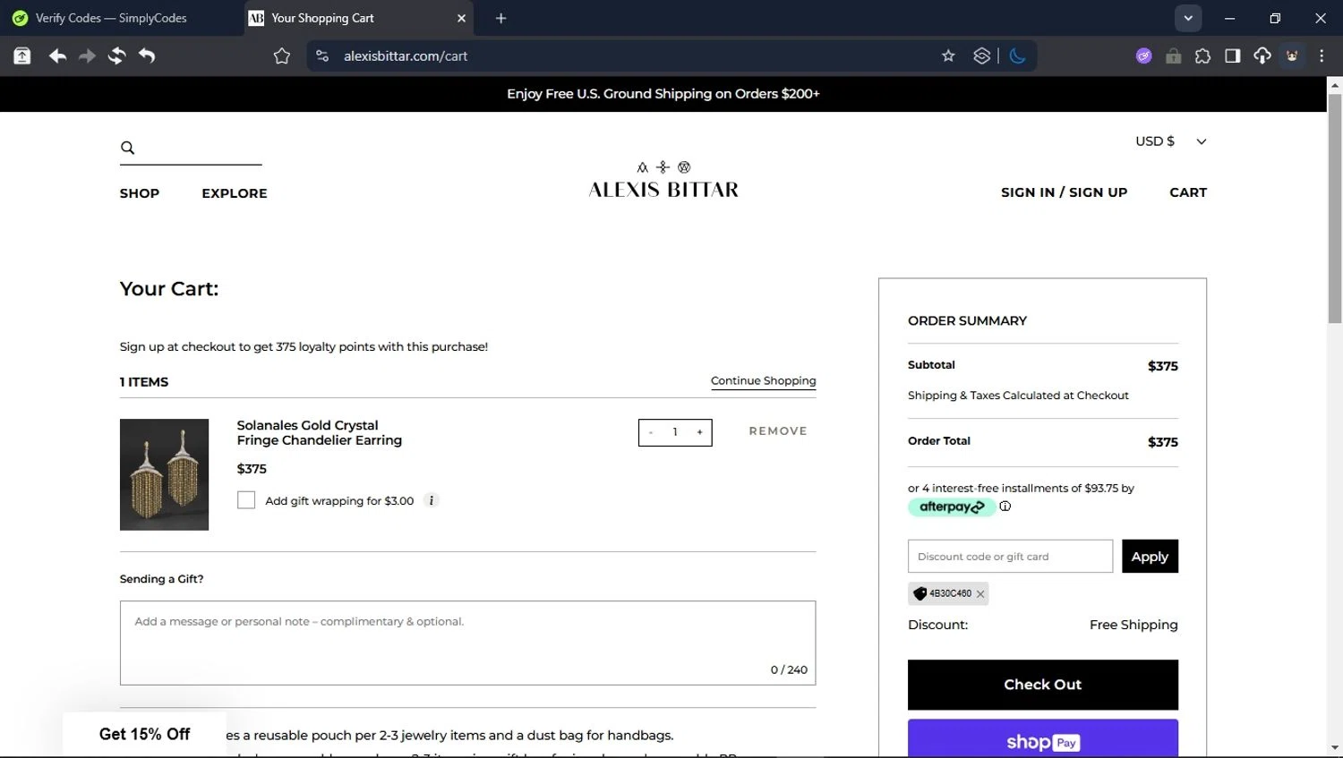
Task: Remove discount code 4B30C460 with X
Action: [980, 594]
